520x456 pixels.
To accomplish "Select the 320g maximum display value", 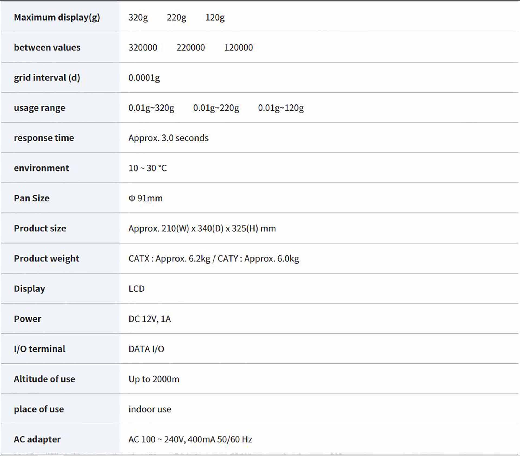I will click(138, 17).
